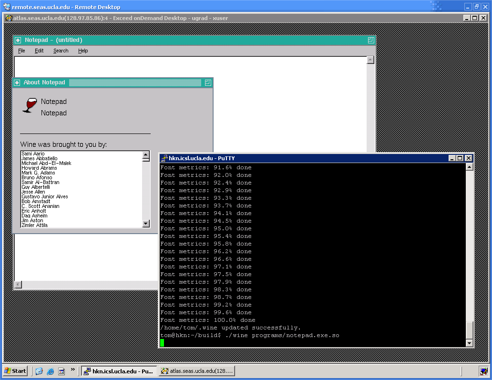This screenshot has width=492, height=380.
Task: Maximize the Exceed onDemand Desktop window
Action: (475, 18)
